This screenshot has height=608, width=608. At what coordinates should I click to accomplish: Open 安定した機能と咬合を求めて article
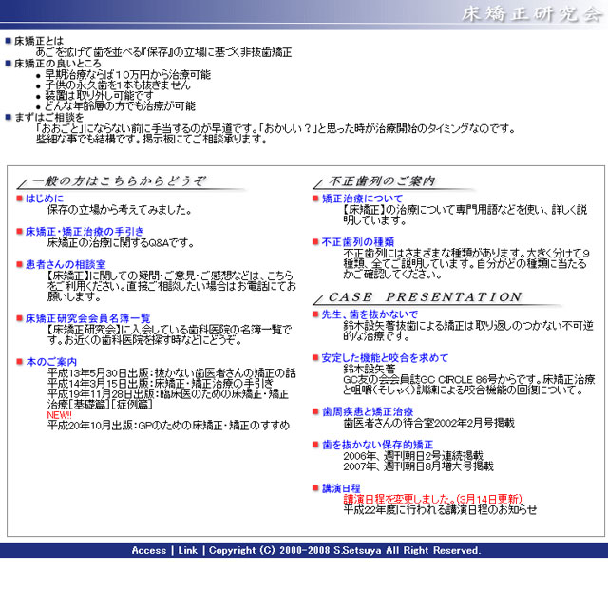[x=385, y=357]
